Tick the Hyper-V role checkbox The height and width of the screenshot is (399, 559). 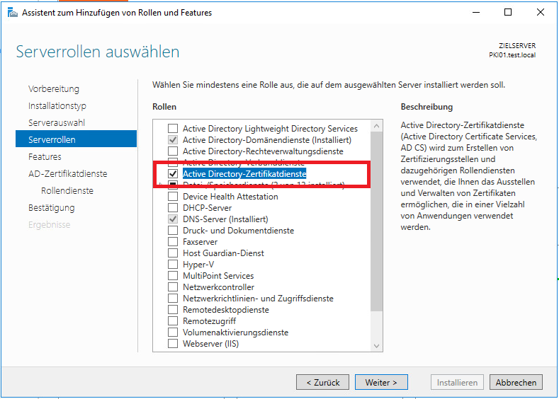[173, 265]
